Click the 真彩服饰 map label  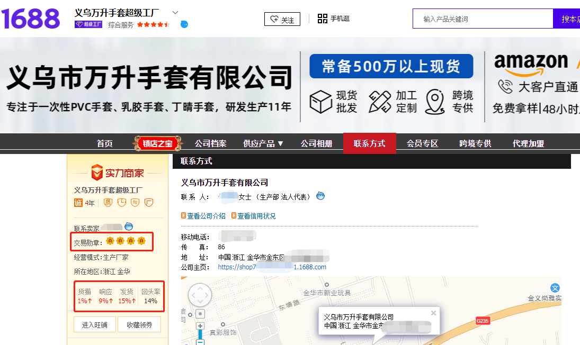coord(222,332)
